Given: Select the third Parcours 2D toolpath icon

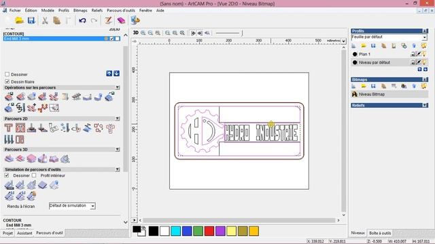Looking at the screenshot, I should pos(31,128).
